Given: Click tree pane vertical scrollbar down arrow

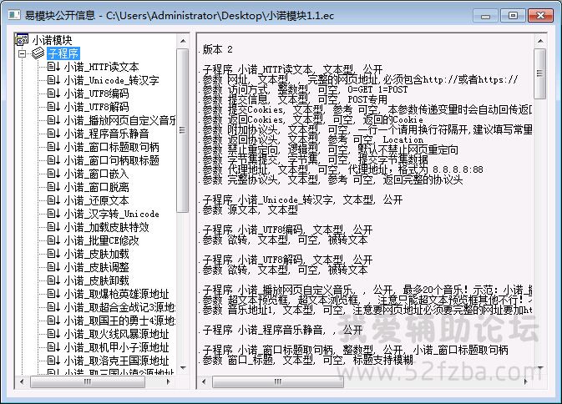Looking at the screenshot, I should click(183, 368).
